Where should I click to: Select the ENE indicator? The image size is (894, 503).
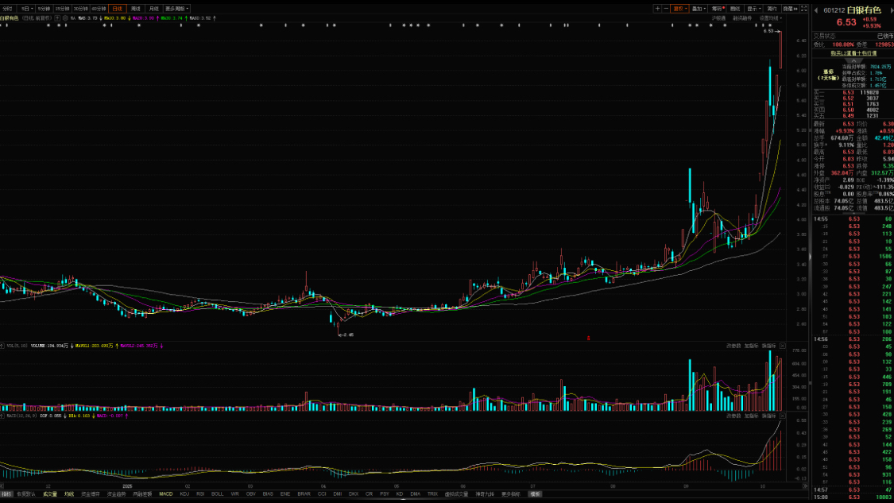tap(285, 494)
